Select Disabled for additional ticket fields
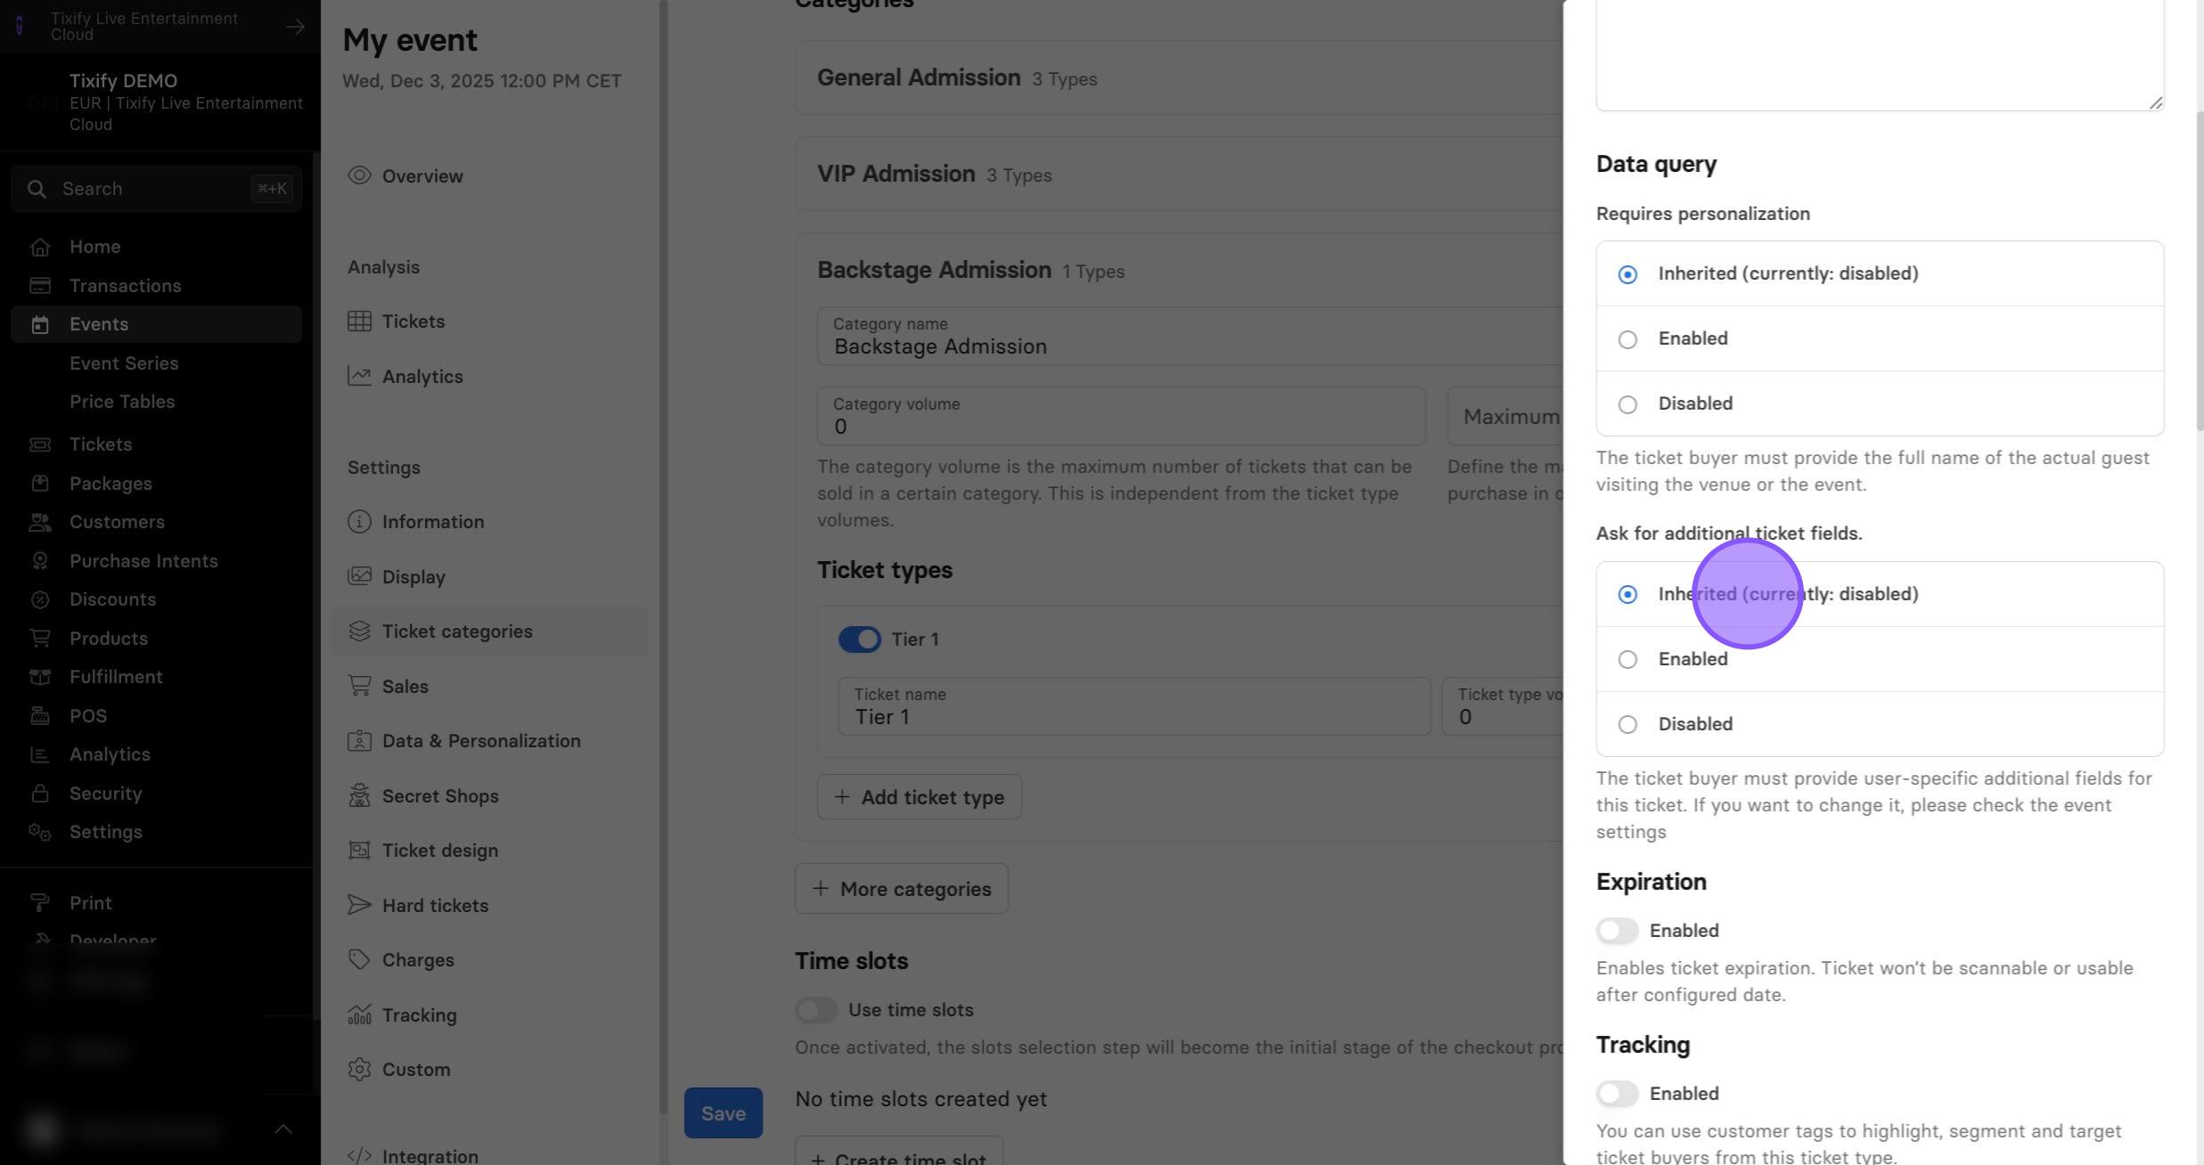Image resolution: width=2204 pixels, height=1165 pixels. 1880,724
